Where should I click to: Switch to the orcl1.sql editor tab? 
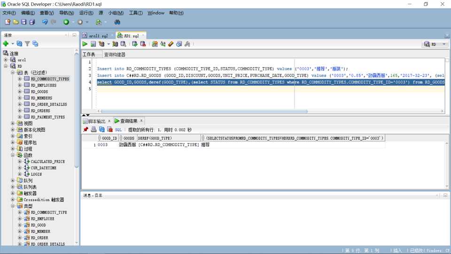click(x=98, y=35)
